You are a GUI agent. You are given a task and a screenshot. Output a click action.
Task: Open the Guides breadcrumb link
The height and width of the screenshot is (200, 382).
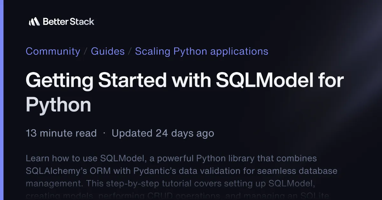(x=108, y=51)
